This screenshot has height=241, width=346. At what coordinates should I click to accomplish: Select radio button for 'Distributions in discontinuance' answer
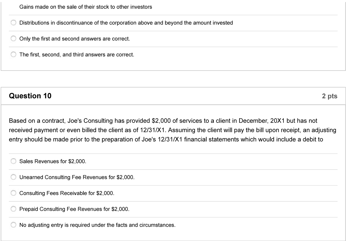(13, 23)
